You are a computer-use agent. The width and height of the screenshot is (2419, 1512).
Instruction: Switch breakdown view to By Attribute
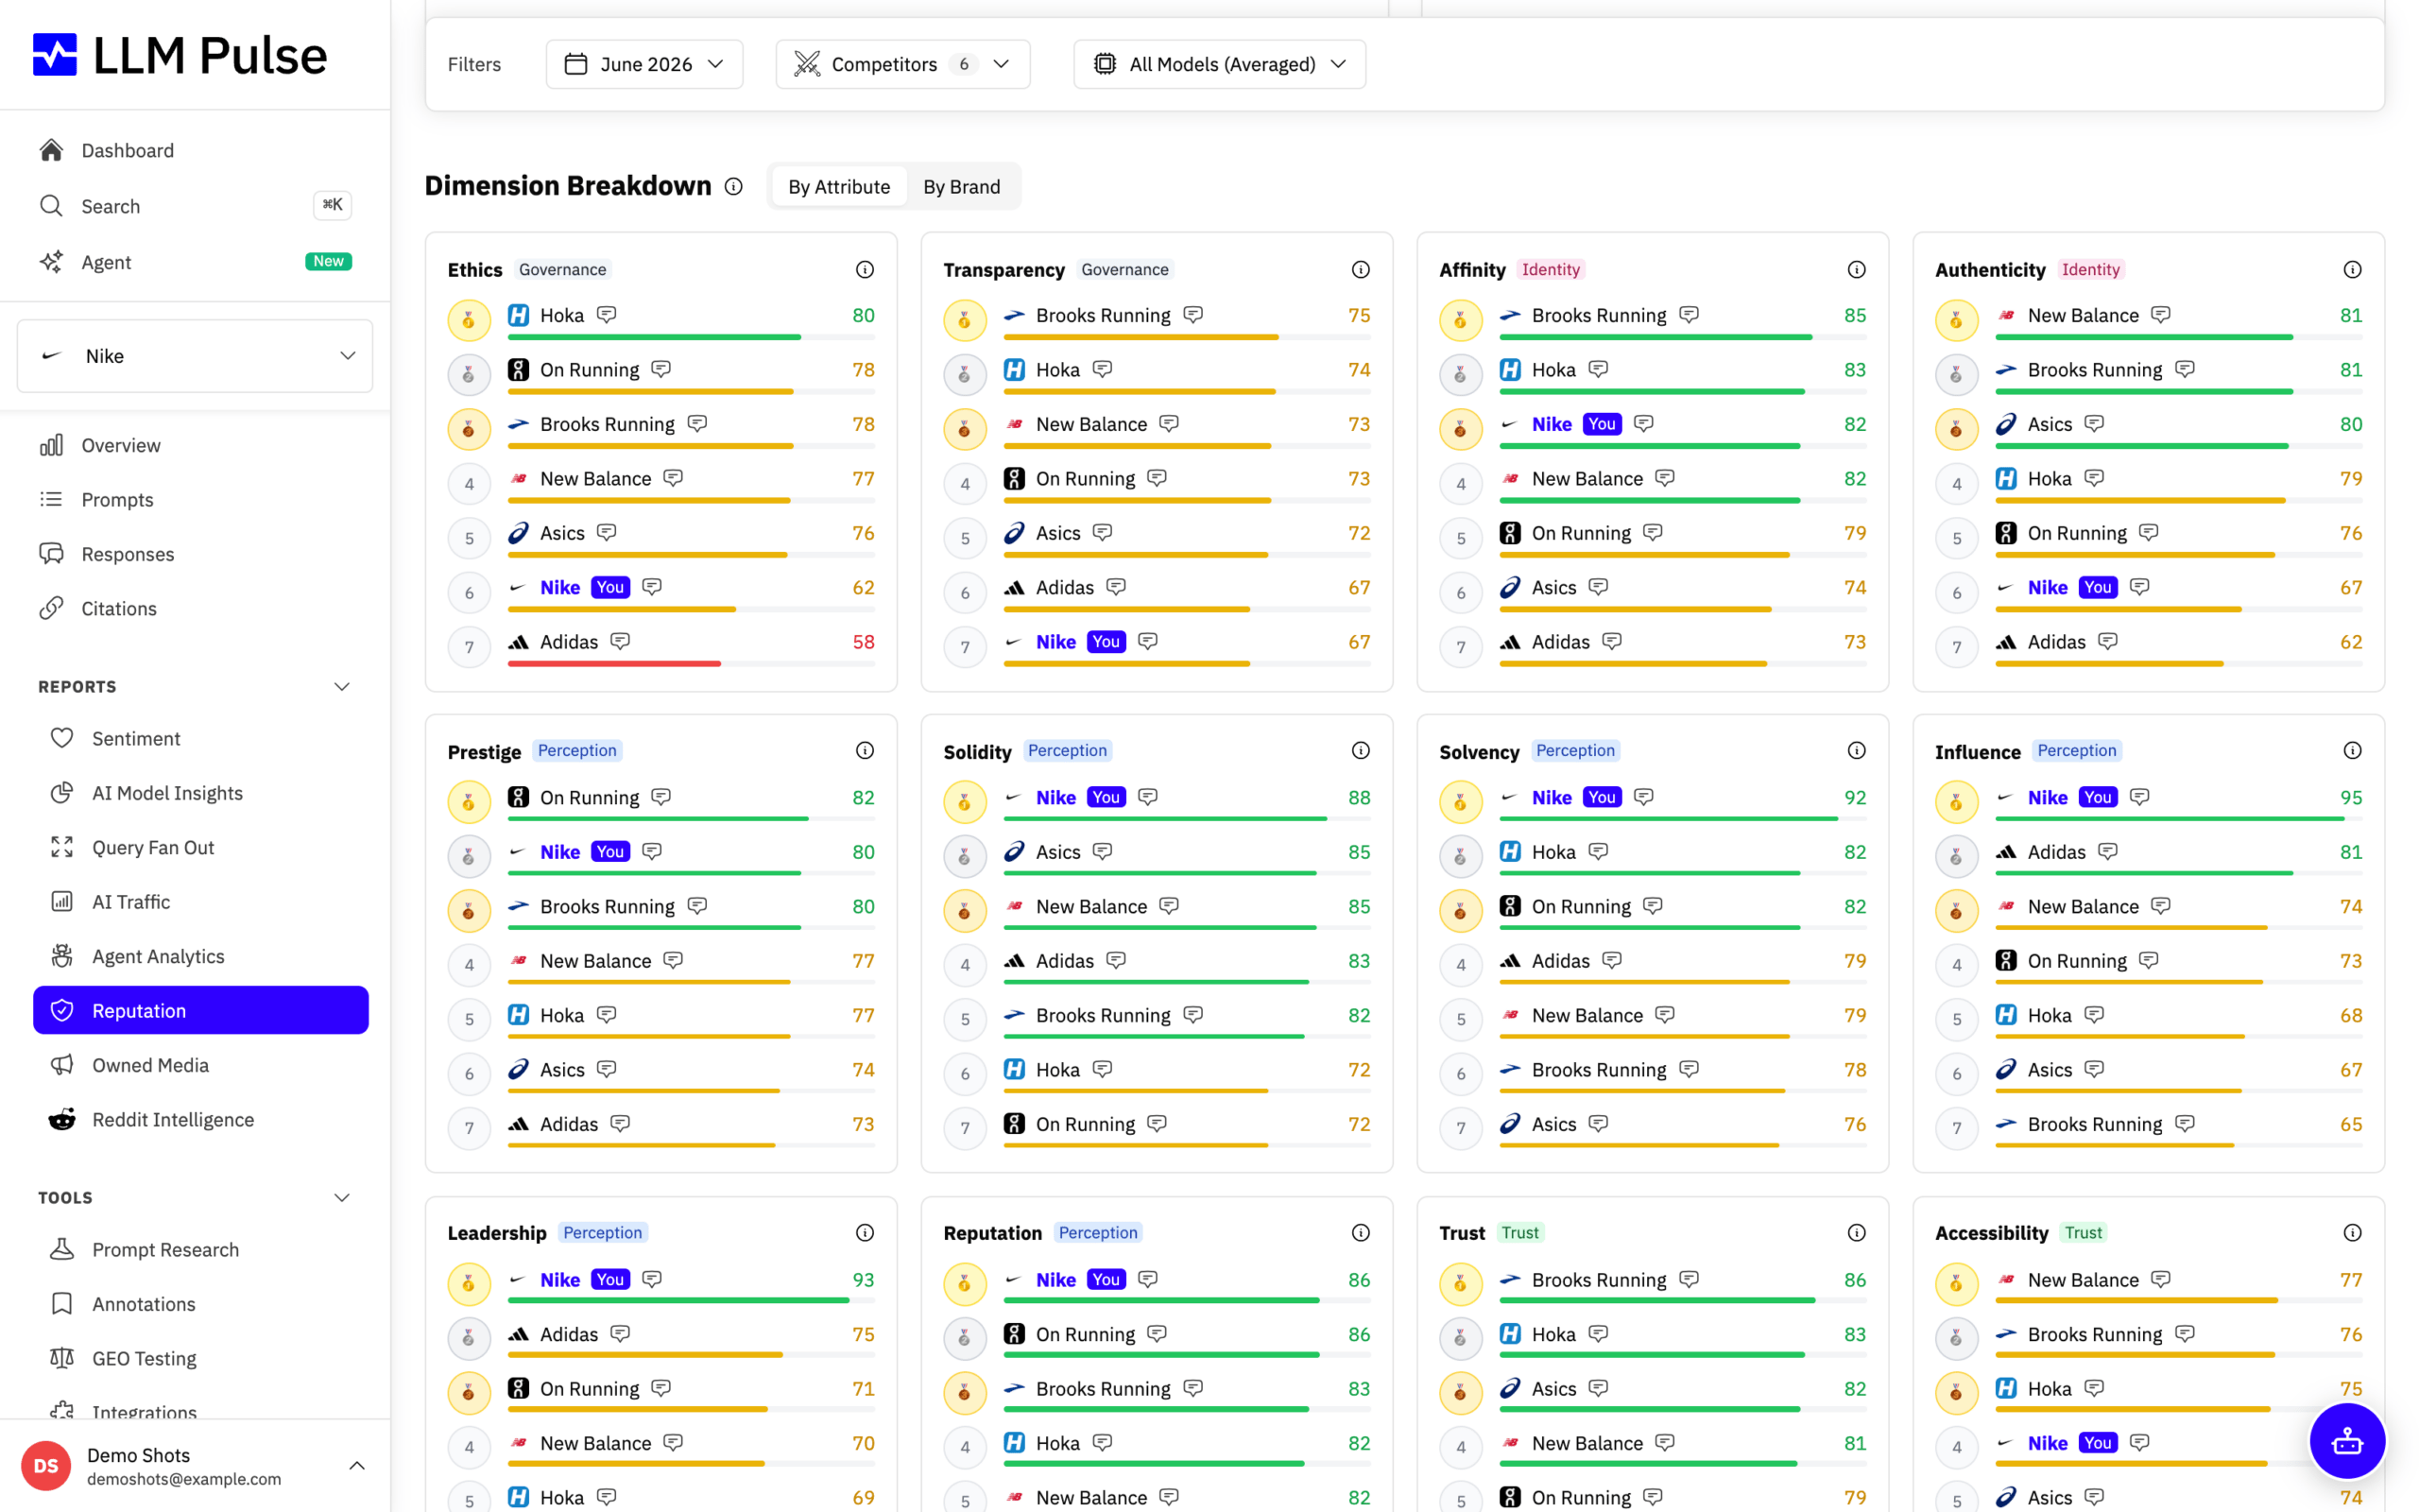pyautogui.click(x=839, y=187)
